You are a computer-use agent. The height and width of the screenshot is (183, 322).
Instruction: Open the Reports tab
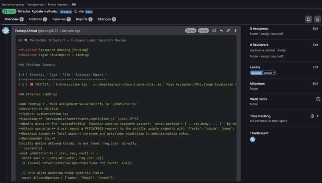click(84, 19)
